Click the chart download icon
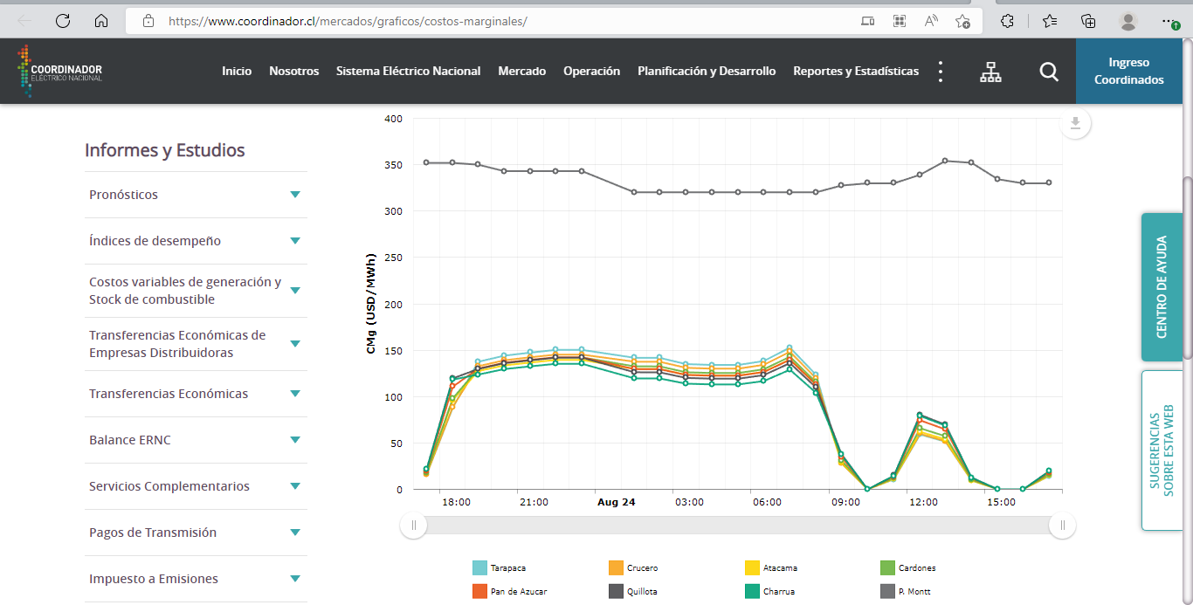The height and width of the screenshot is (605, 1193). pyautogui.click(x=1075, y=124)
